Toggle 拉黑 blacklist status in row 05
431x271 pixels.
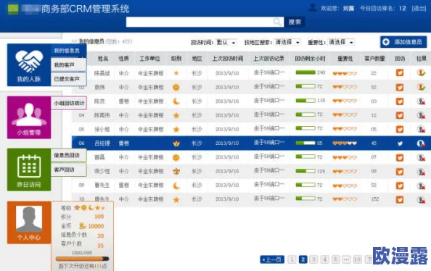click(x=421, y=129)
